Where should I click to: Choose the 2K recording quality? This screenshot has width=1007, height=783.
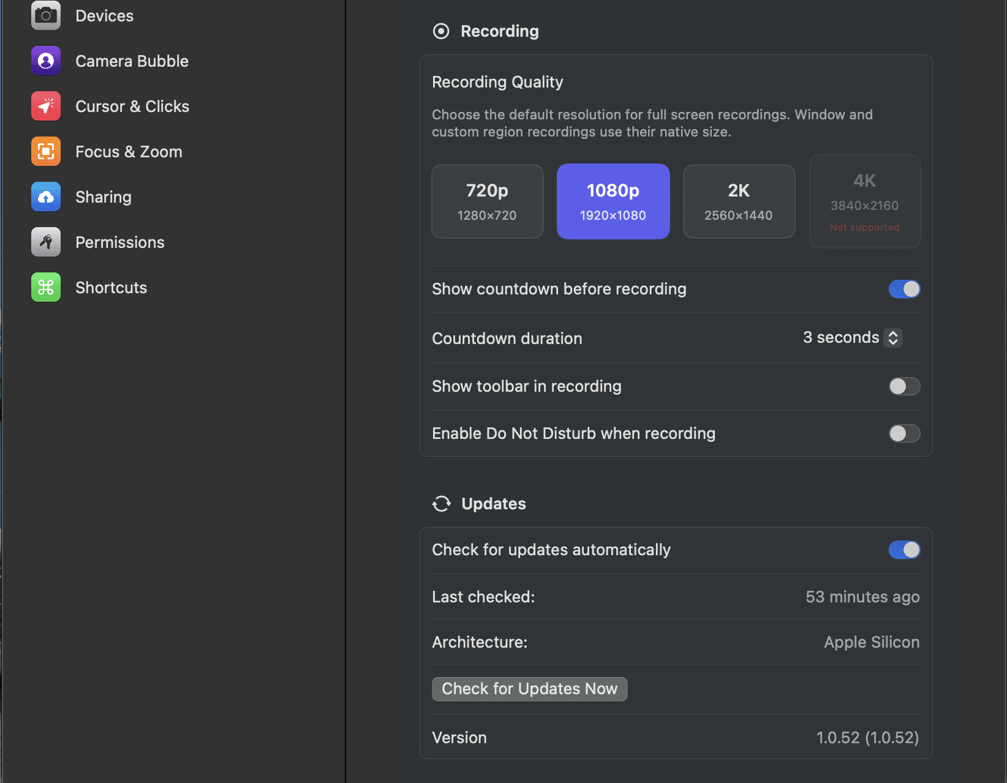(x=739, y=201)
